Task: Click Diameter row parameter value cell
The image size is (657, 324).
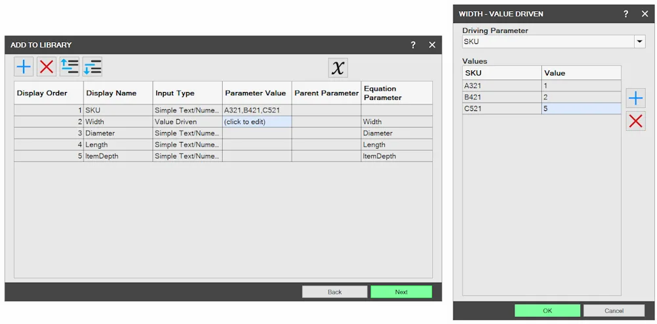Action: click(257, 133)
